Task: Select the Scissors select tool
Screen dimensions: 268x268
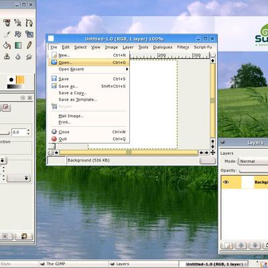Action: click(18, 23)
